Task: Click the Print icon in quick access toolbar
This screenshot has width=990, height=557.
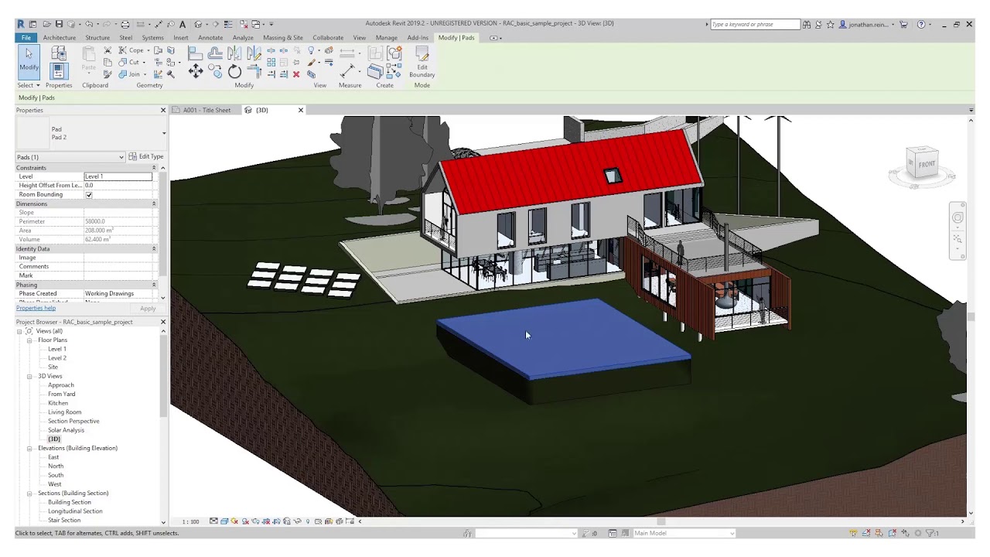Action: [125, 23]
